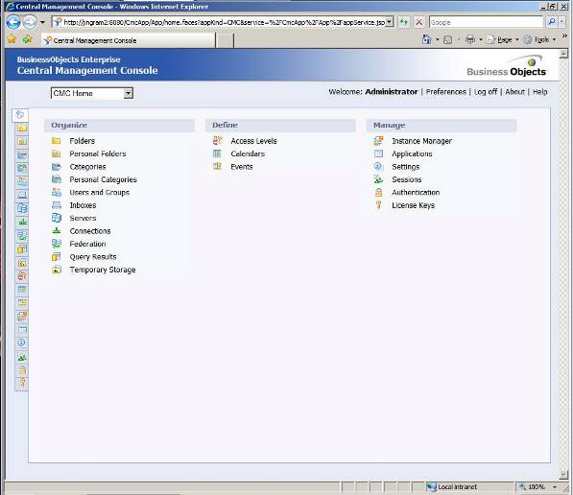573x495 pixels.
Task: Click the License Keys link under Manage
Action: (x=413, y=205)
